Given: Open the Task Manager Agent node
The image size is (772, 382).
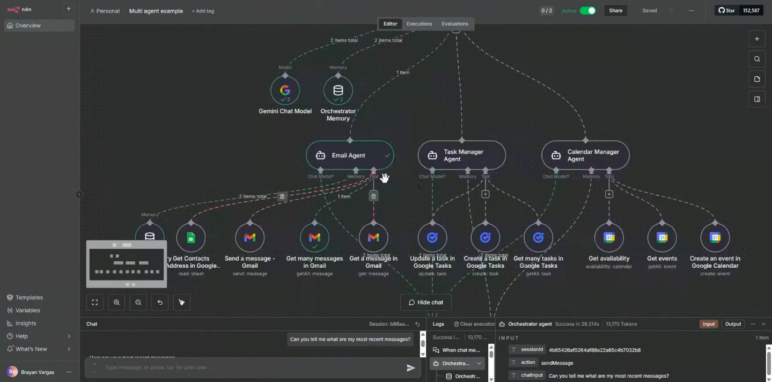Looking at the screenshot, I should [461, 155].
